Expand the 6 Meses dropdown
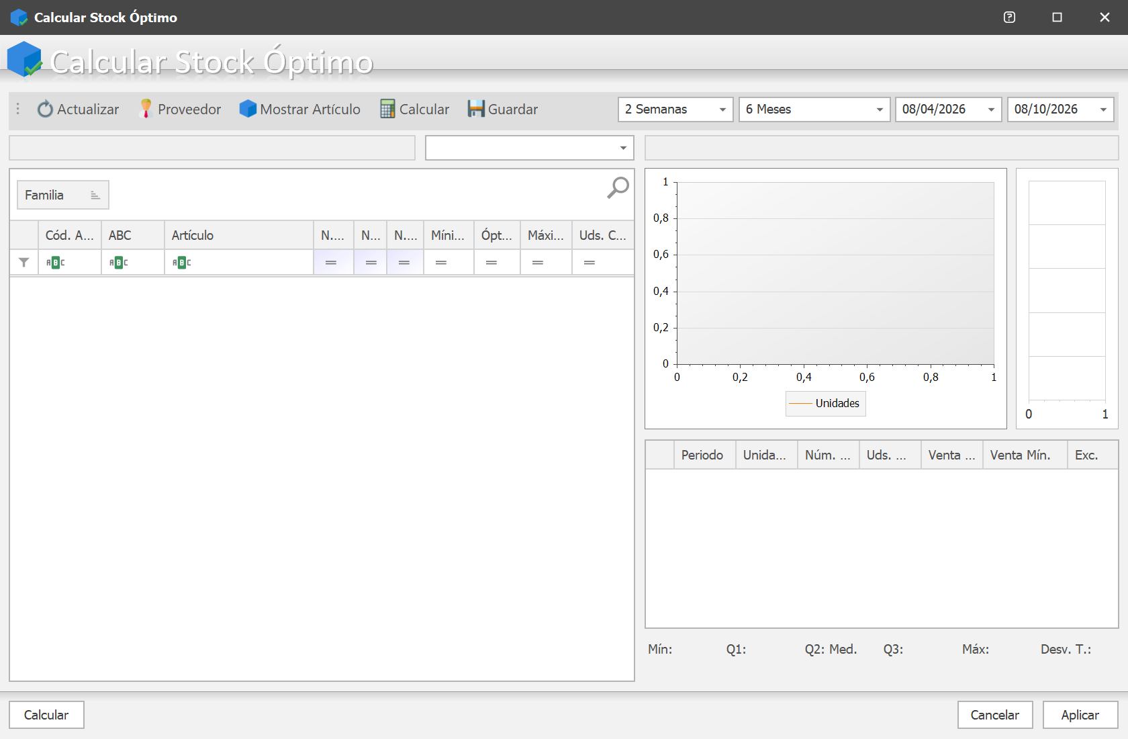This screenshot has height=739, width=1128. pyautogui.click(x=880, y=110)
